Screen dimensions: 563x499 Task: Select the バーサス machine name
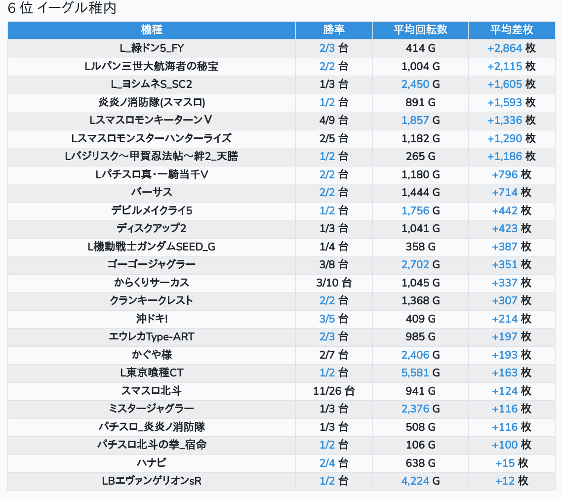(x=152, y=193)
